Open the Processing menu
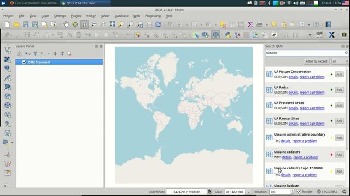The width and height of the screenshot is (350, 196). (153, 16)
